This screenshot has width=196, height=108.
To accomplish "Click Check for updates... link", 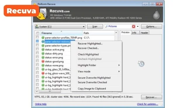I will (147, 104).
